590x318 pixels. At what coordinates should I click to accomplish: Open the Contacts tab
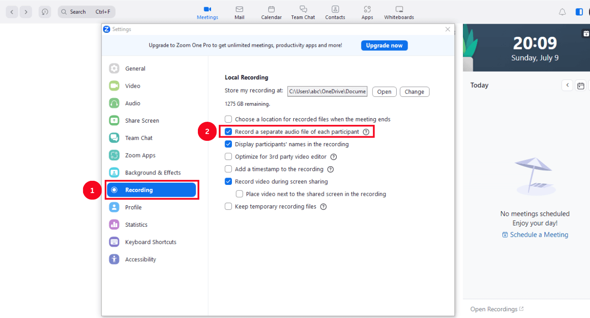pyautogui.click(x=335, y=13)
